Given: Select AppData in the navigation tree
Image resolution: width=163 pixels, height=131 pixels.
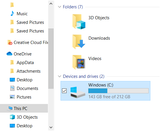Looking at the screenshot, I should click(25, 63).
